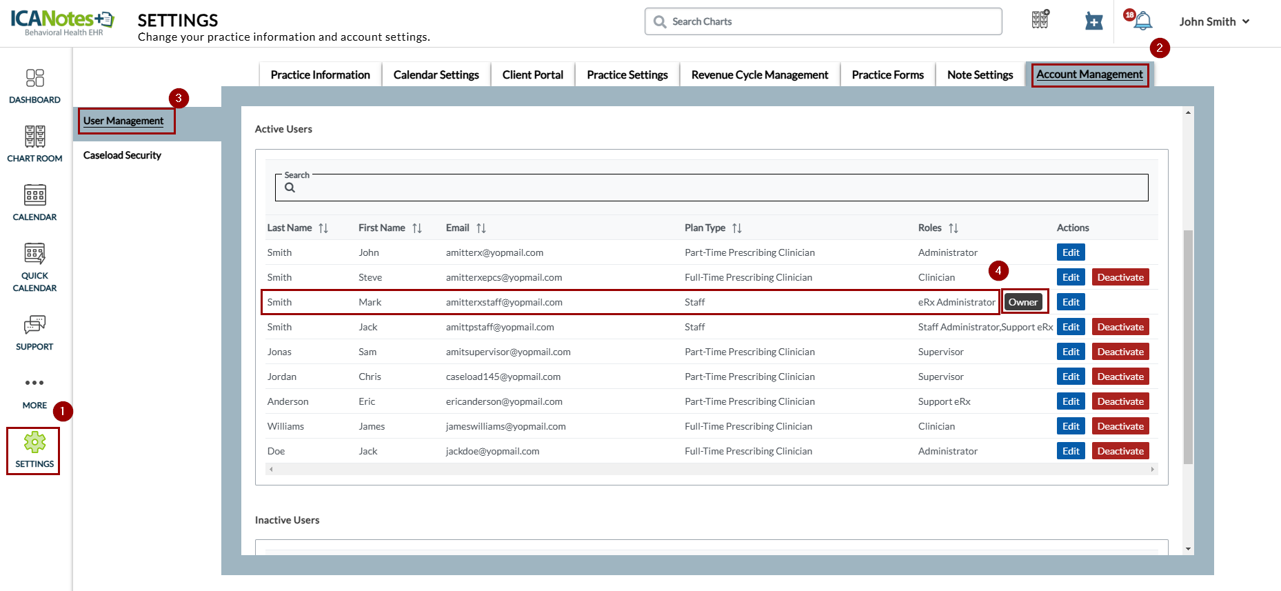1281x591 pixels.
Task: Click the Settings gear icon
Action: [34, 450]
